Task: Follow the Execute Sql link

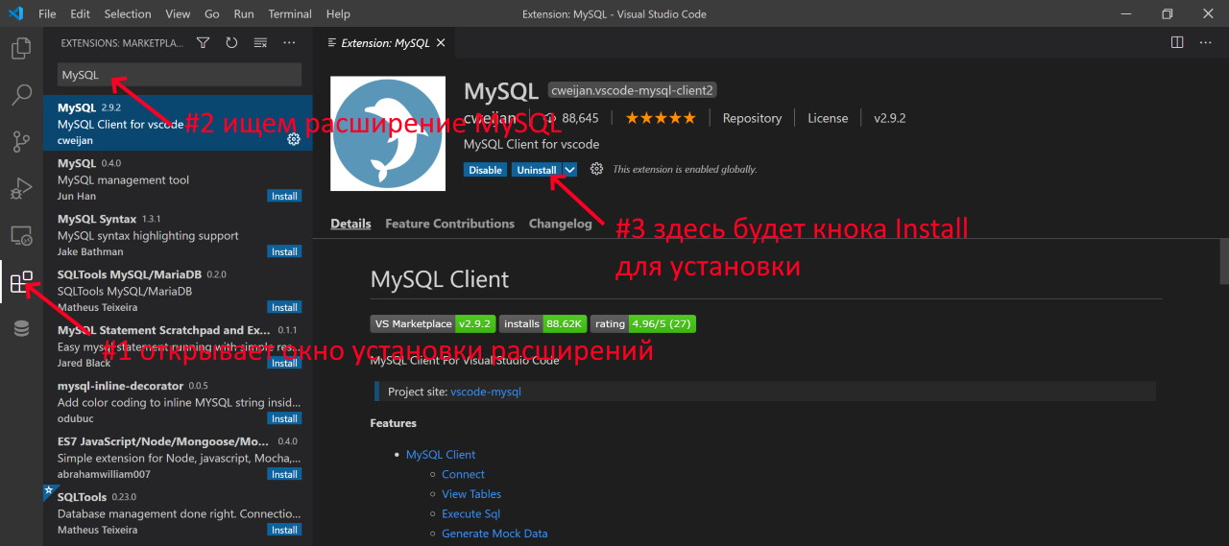Action: point(470,513)
